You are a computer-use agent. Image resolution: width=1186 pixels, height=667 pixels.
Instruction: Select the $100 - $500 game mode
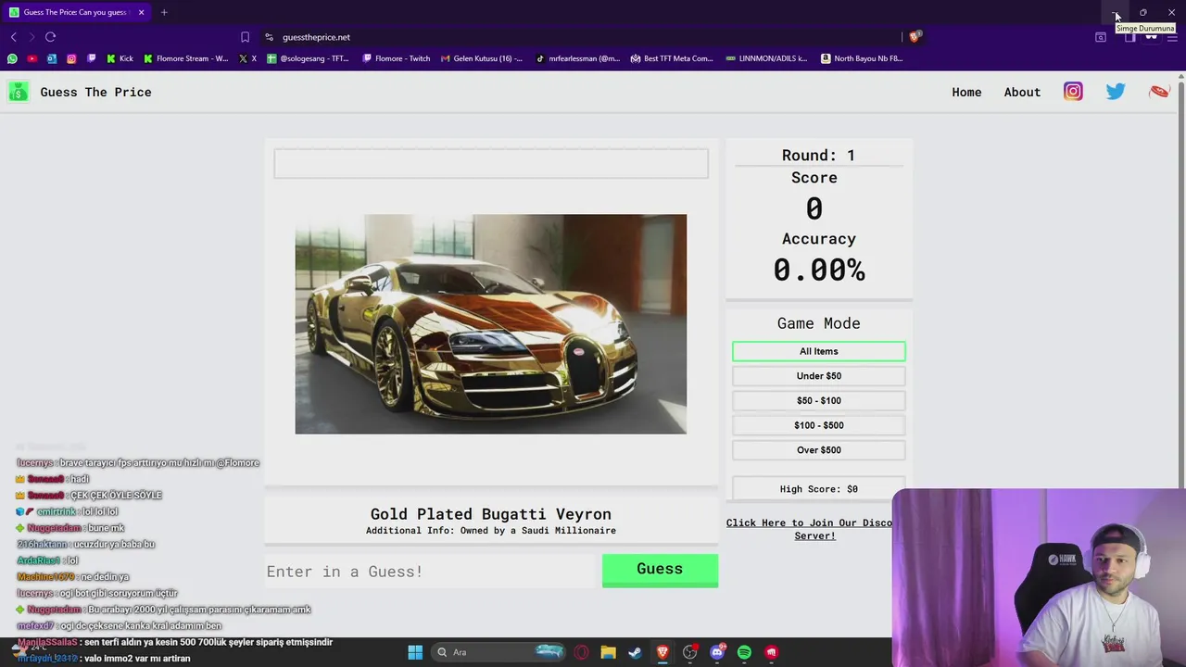point(819,425)
